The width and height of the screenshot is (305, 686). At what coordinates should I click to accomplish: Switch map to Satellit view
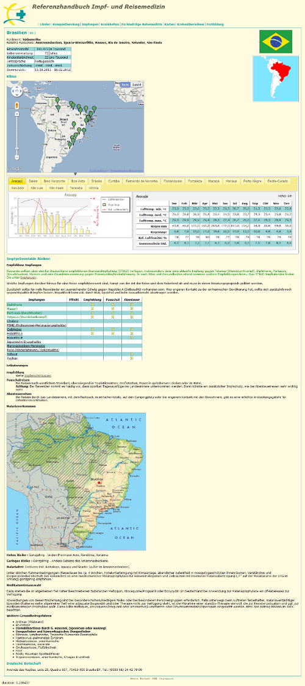pos(137,84)
